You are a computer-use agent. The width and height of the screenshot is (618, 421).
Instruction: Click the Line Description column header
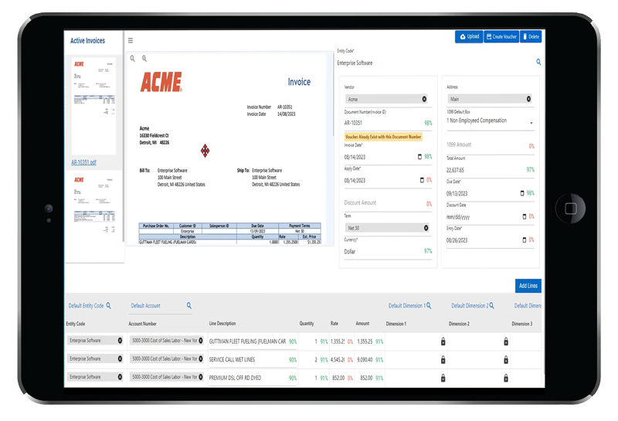click(222, 323)
